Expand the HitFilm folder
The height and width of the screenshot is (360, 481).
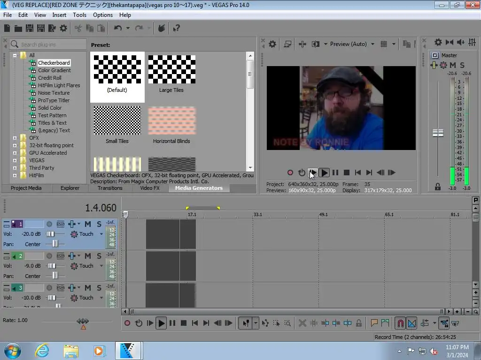15,175
